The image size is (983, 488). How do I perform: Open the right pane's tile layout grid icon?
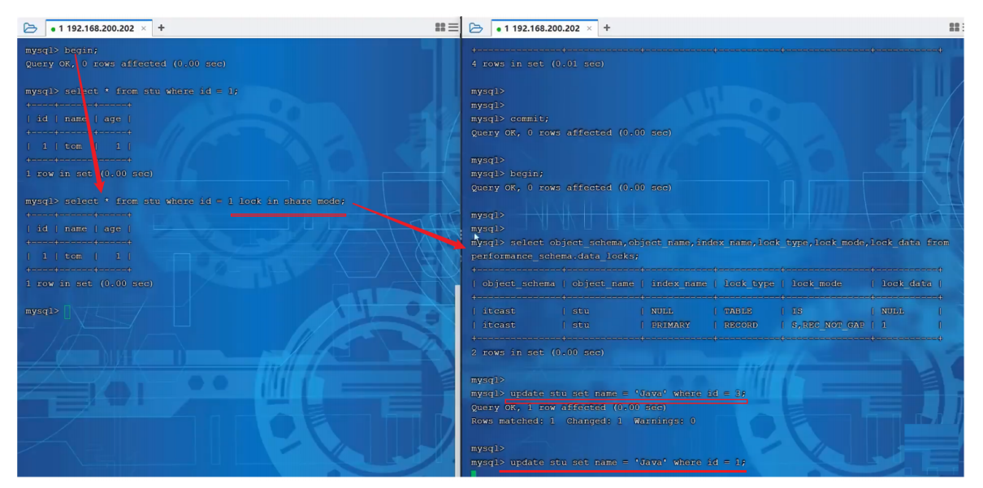coord(955,28)
